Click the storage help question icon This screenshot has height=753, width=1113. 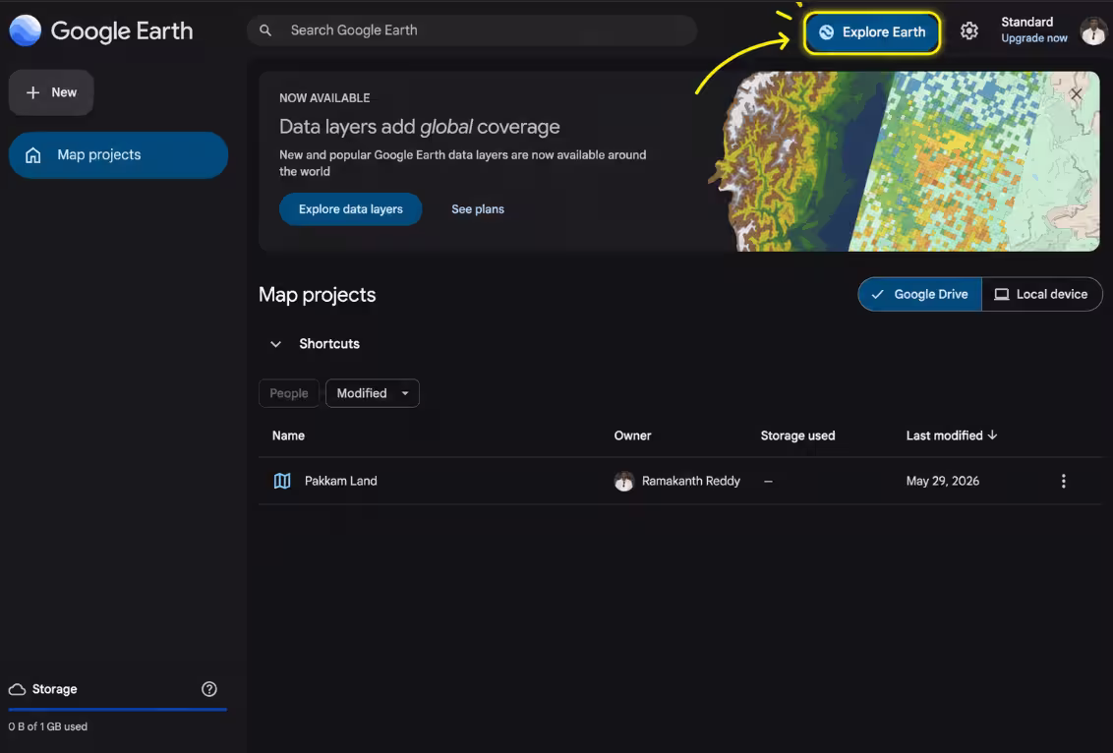208,689
